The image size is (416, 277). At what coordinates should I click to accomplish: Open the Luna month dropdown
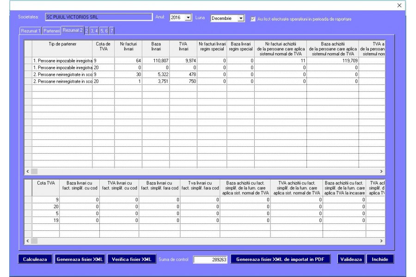coord(241,18)
